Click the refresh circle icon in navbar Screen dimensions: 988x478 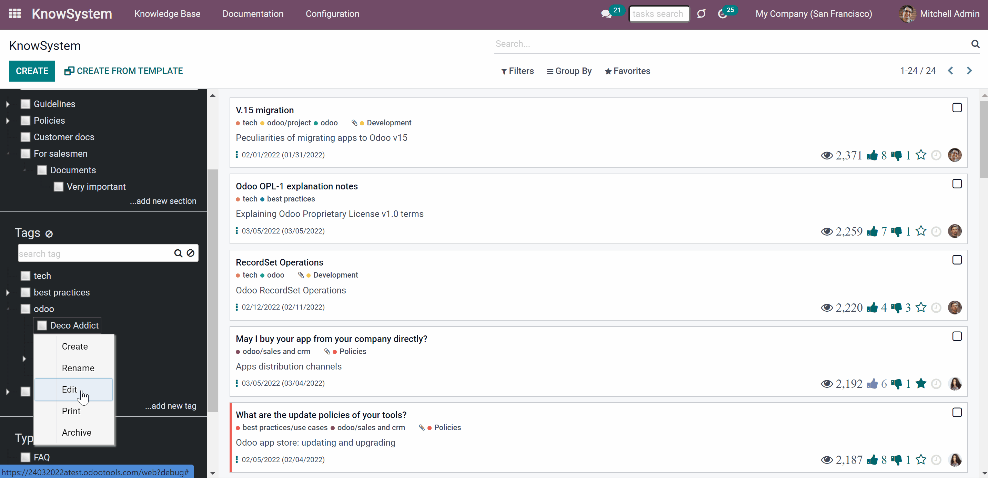701,14
